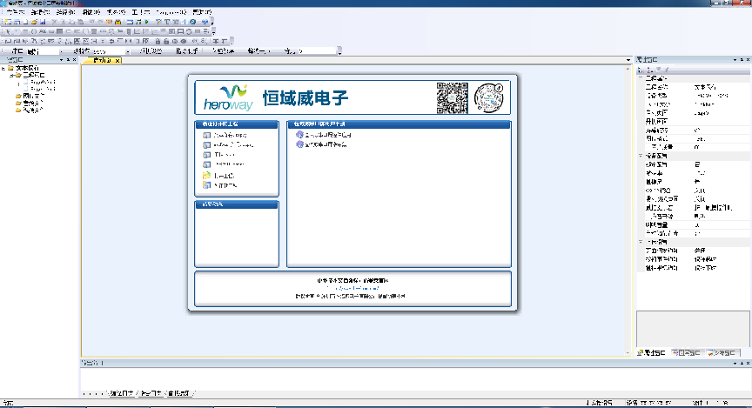Click the green Run arrow in top toolbar
This screenshot has height=408, width=752.
[146, 21]
